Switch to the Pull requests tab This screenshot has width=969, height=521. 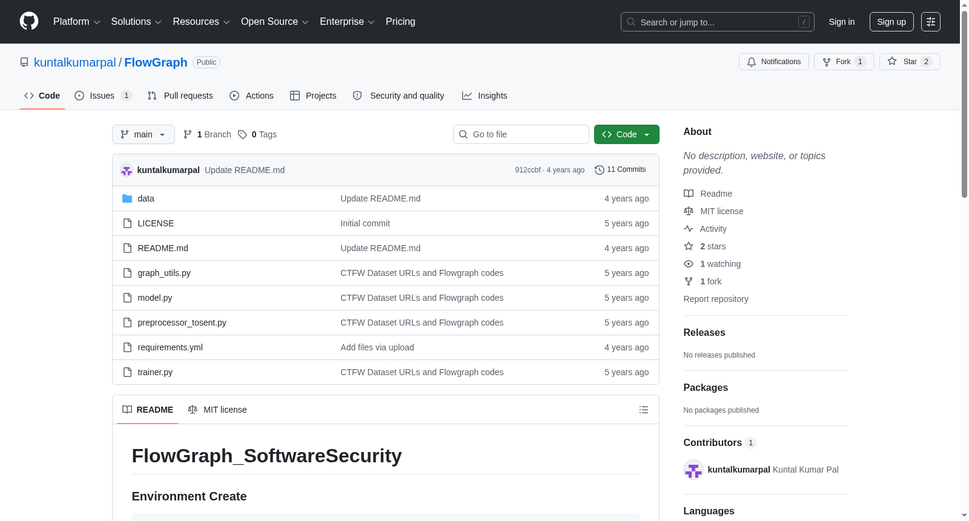point(180,96)
